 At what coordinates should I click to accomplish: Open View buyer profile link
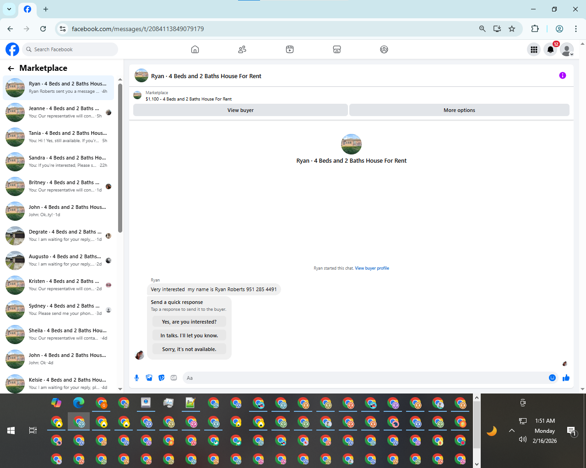[372, 268]
